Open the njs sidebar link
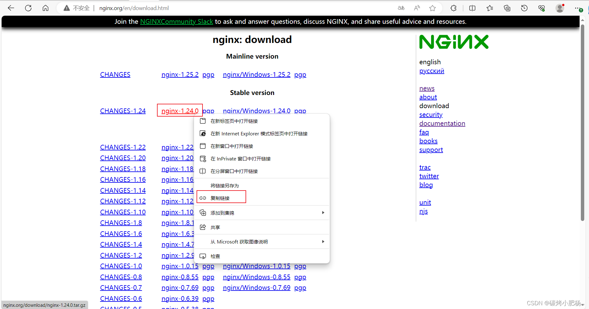Viewport: 589px width, 309px height. click(424, 211)
